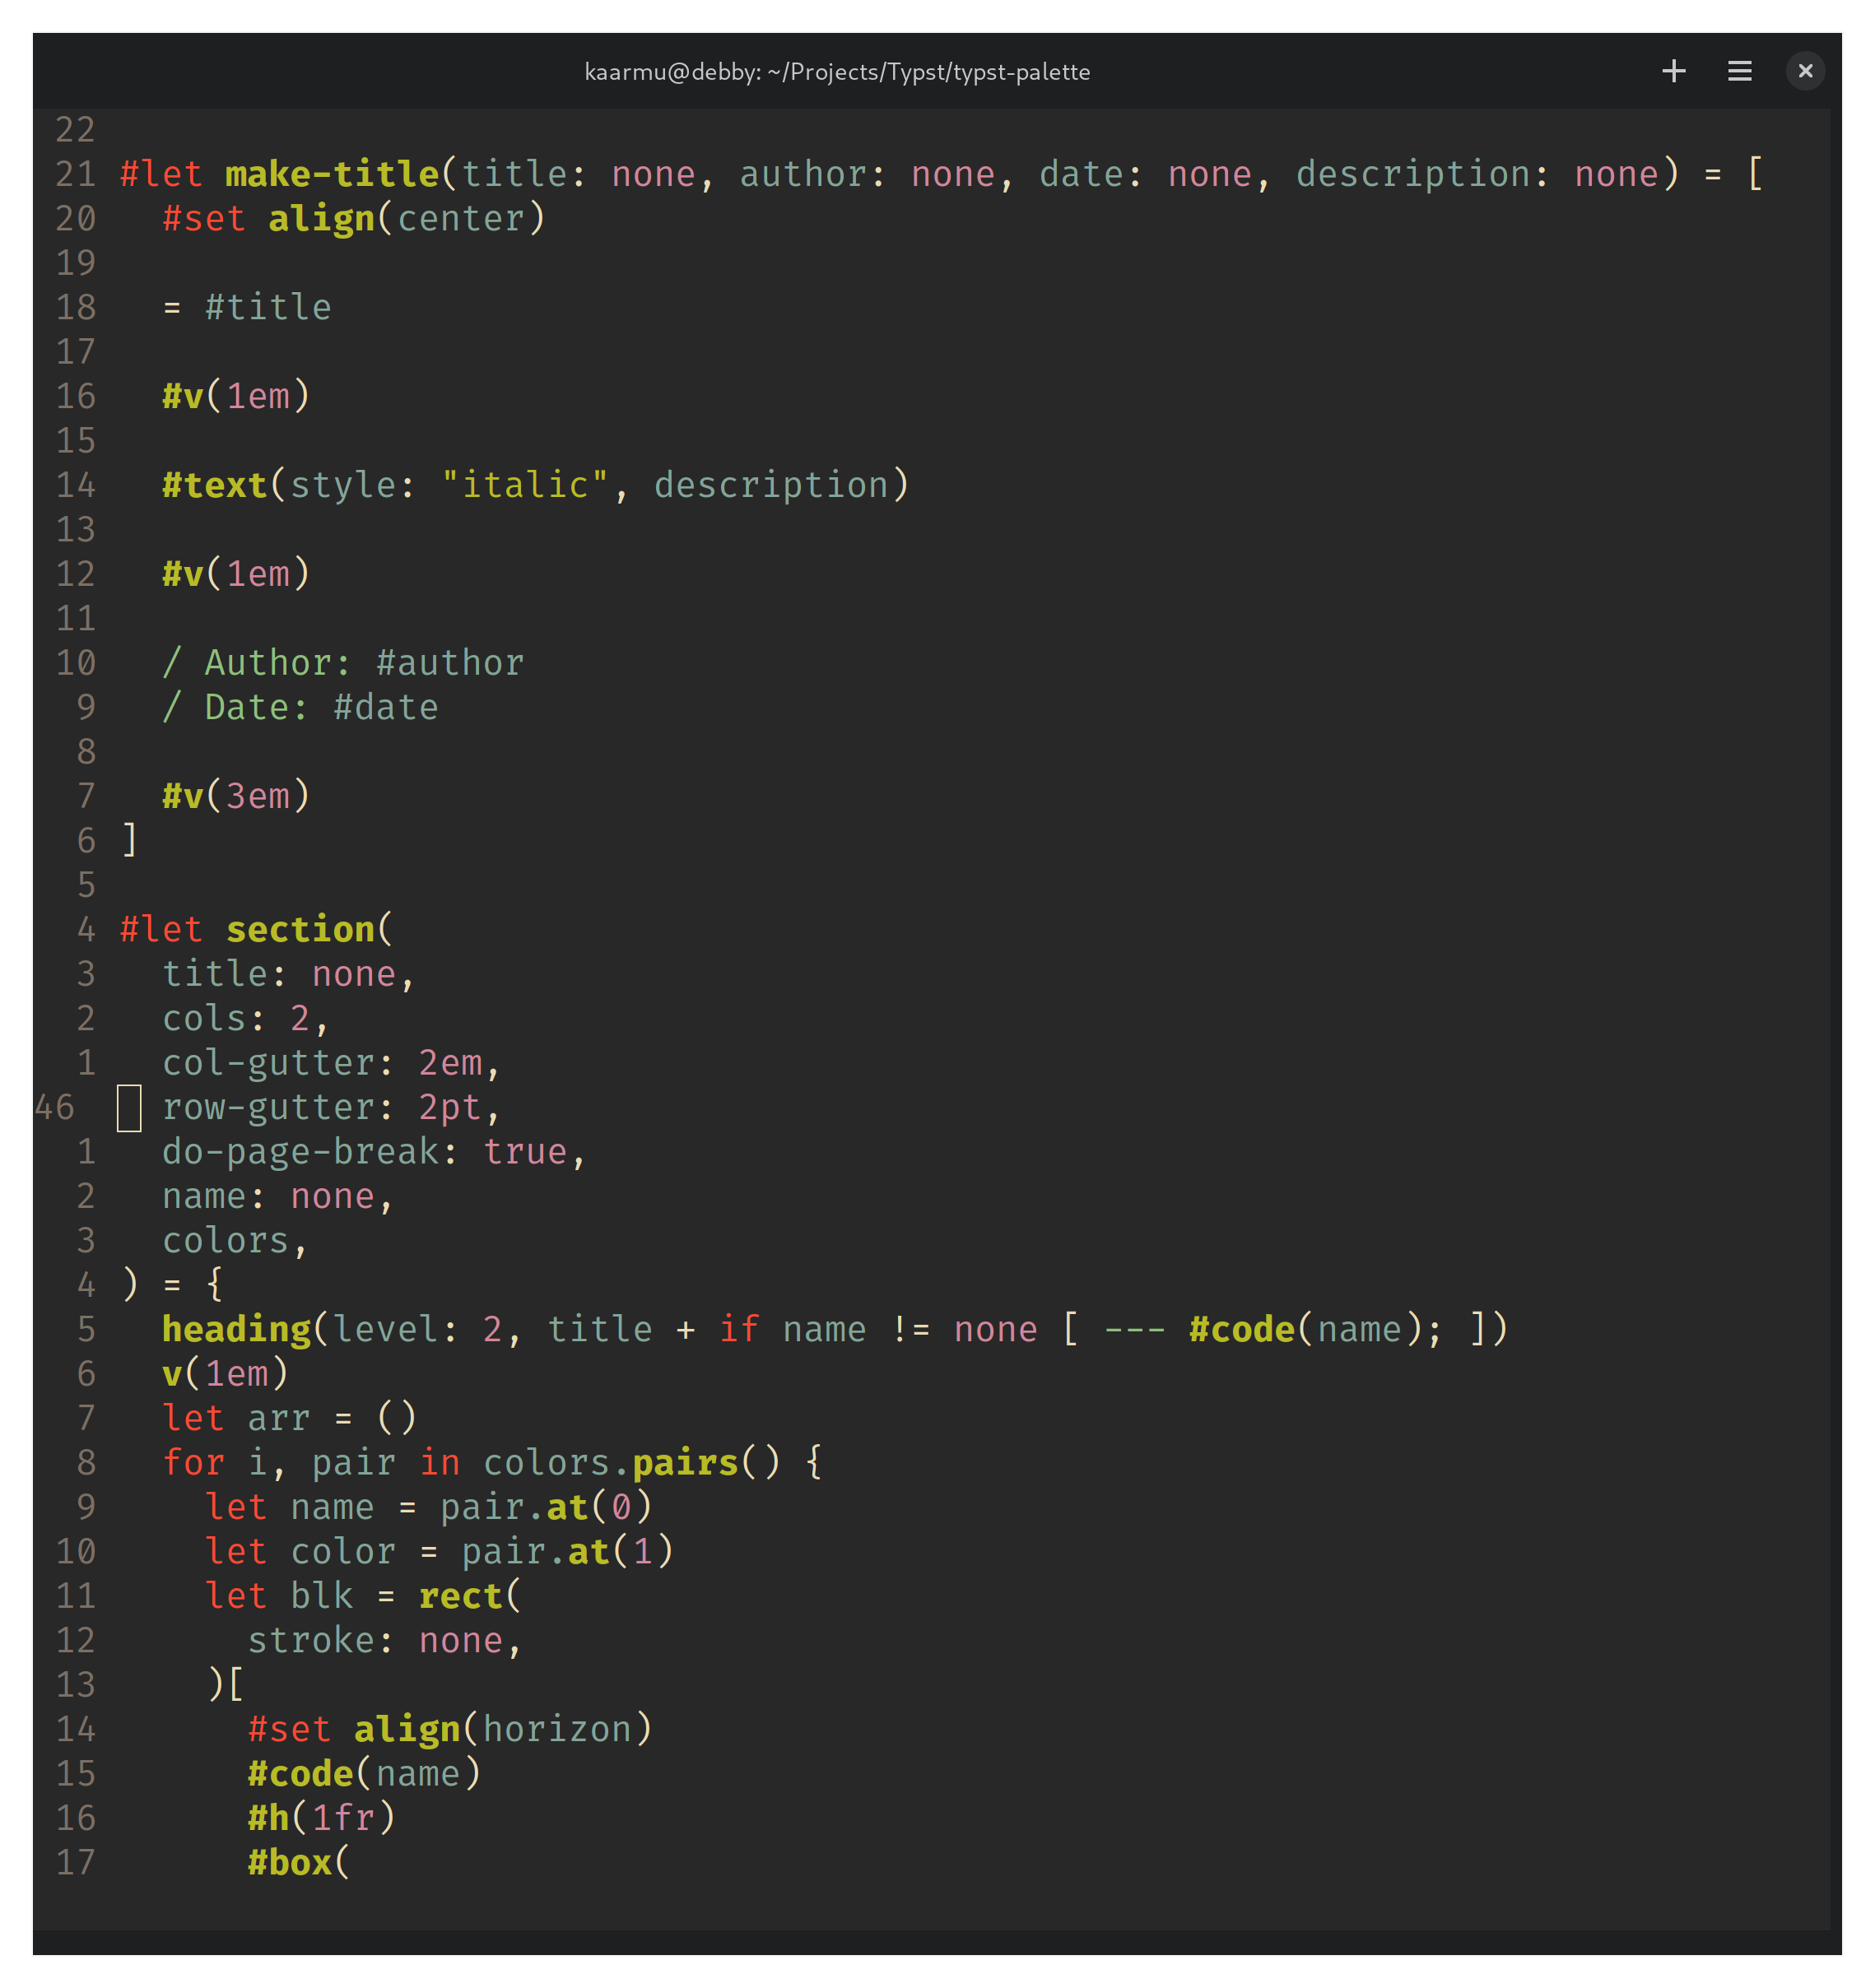
Task: Click the '/ Author: #author' line
Action: (343, 663)
